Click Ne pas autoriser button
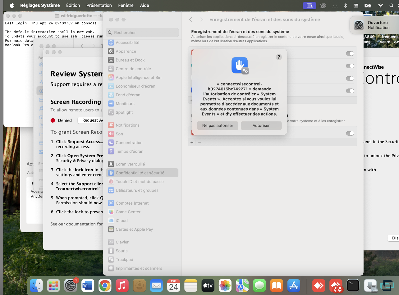Image resolution: width=399 pixels, height=295 pixels. (x=218, y=125)
